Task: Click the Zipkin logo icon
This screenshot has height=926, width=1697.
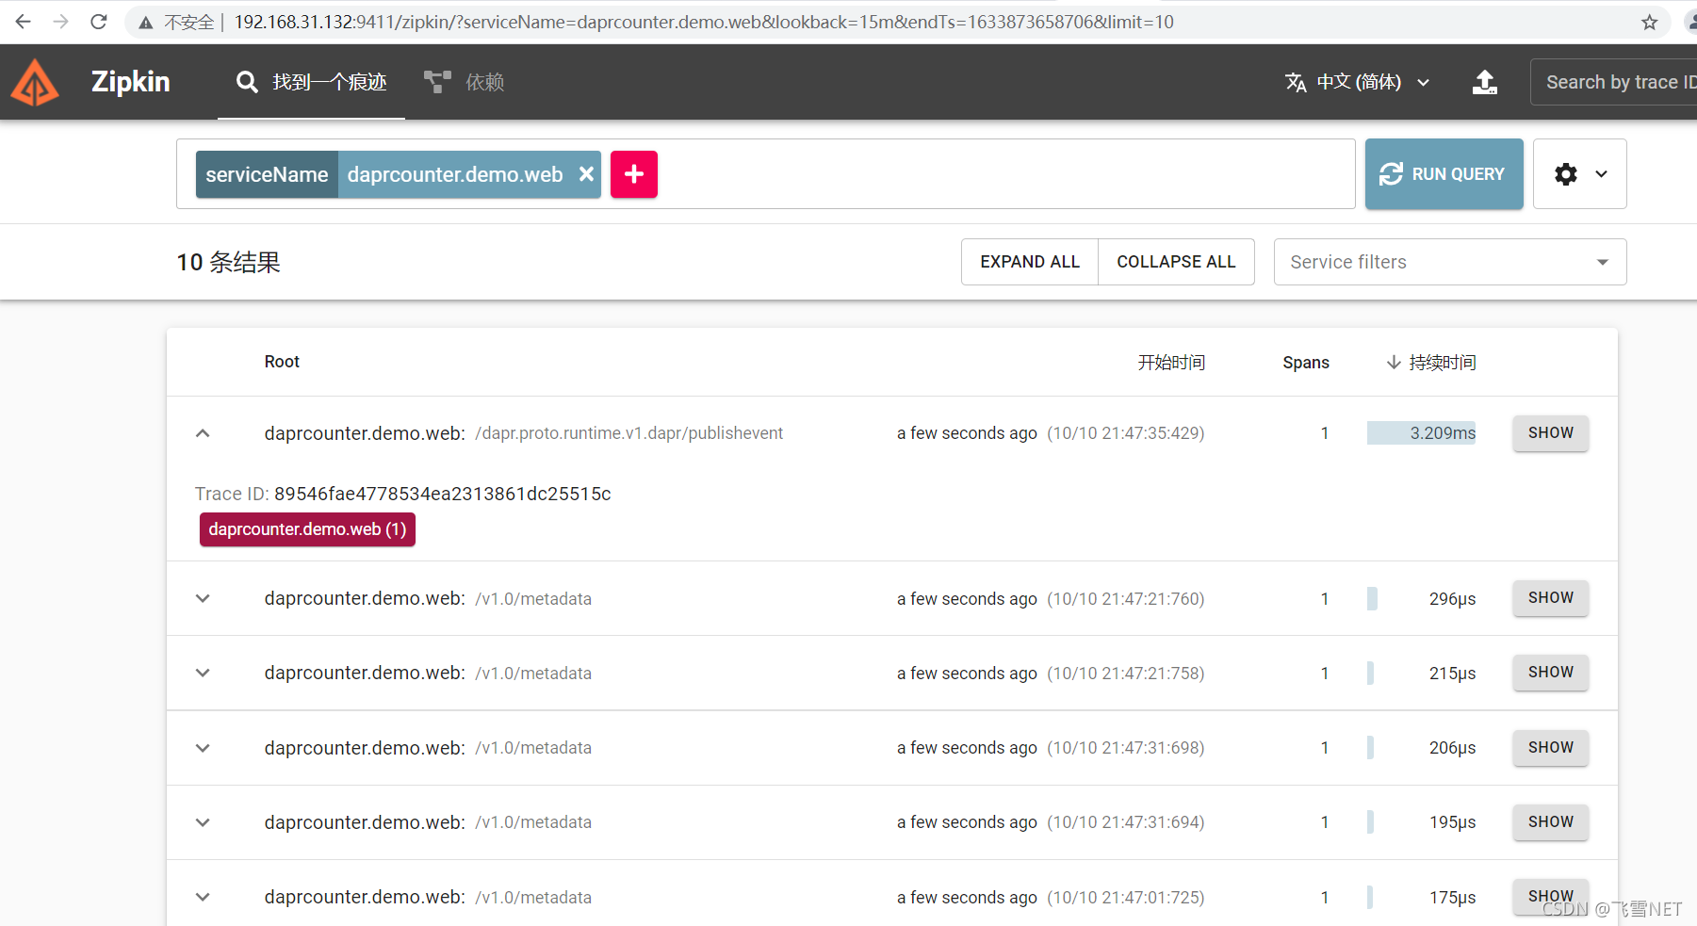Action: (35, 82)
